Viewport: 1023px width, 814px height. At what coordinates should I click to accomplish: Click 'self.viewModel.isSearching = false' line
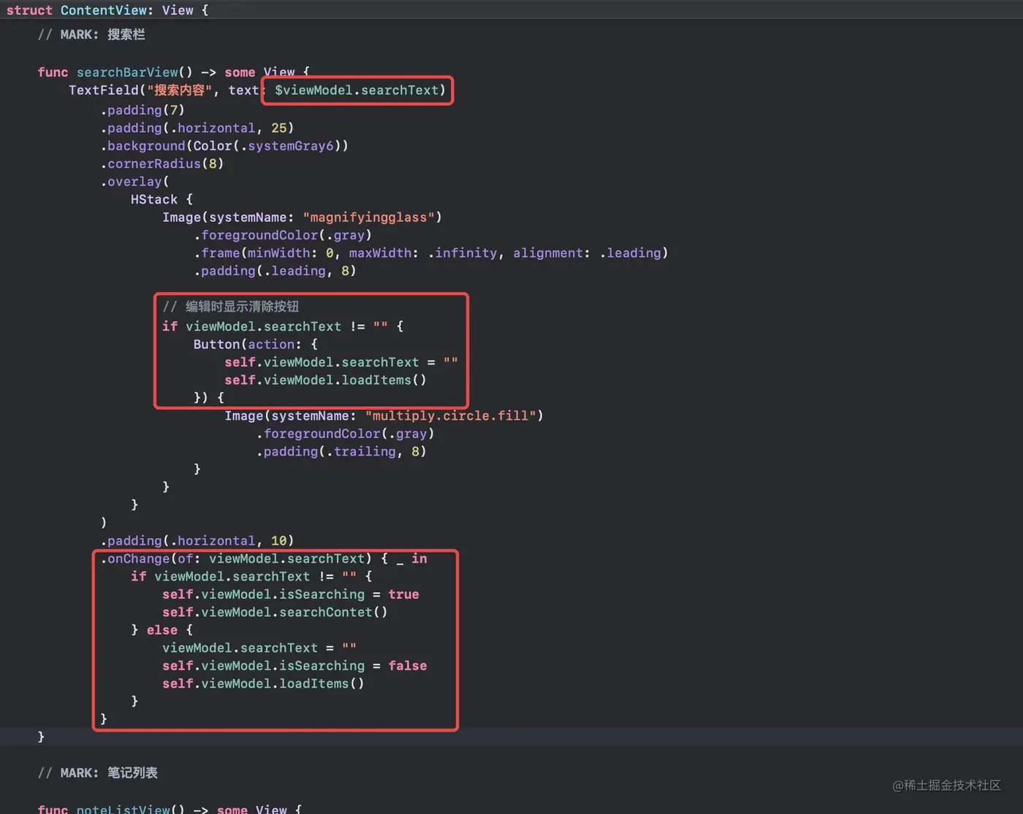(294, 666)
